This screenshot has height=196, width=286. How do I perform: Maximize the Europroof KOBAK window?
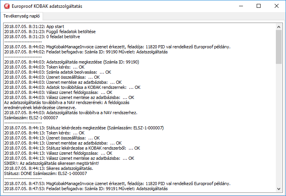(258, 6)
